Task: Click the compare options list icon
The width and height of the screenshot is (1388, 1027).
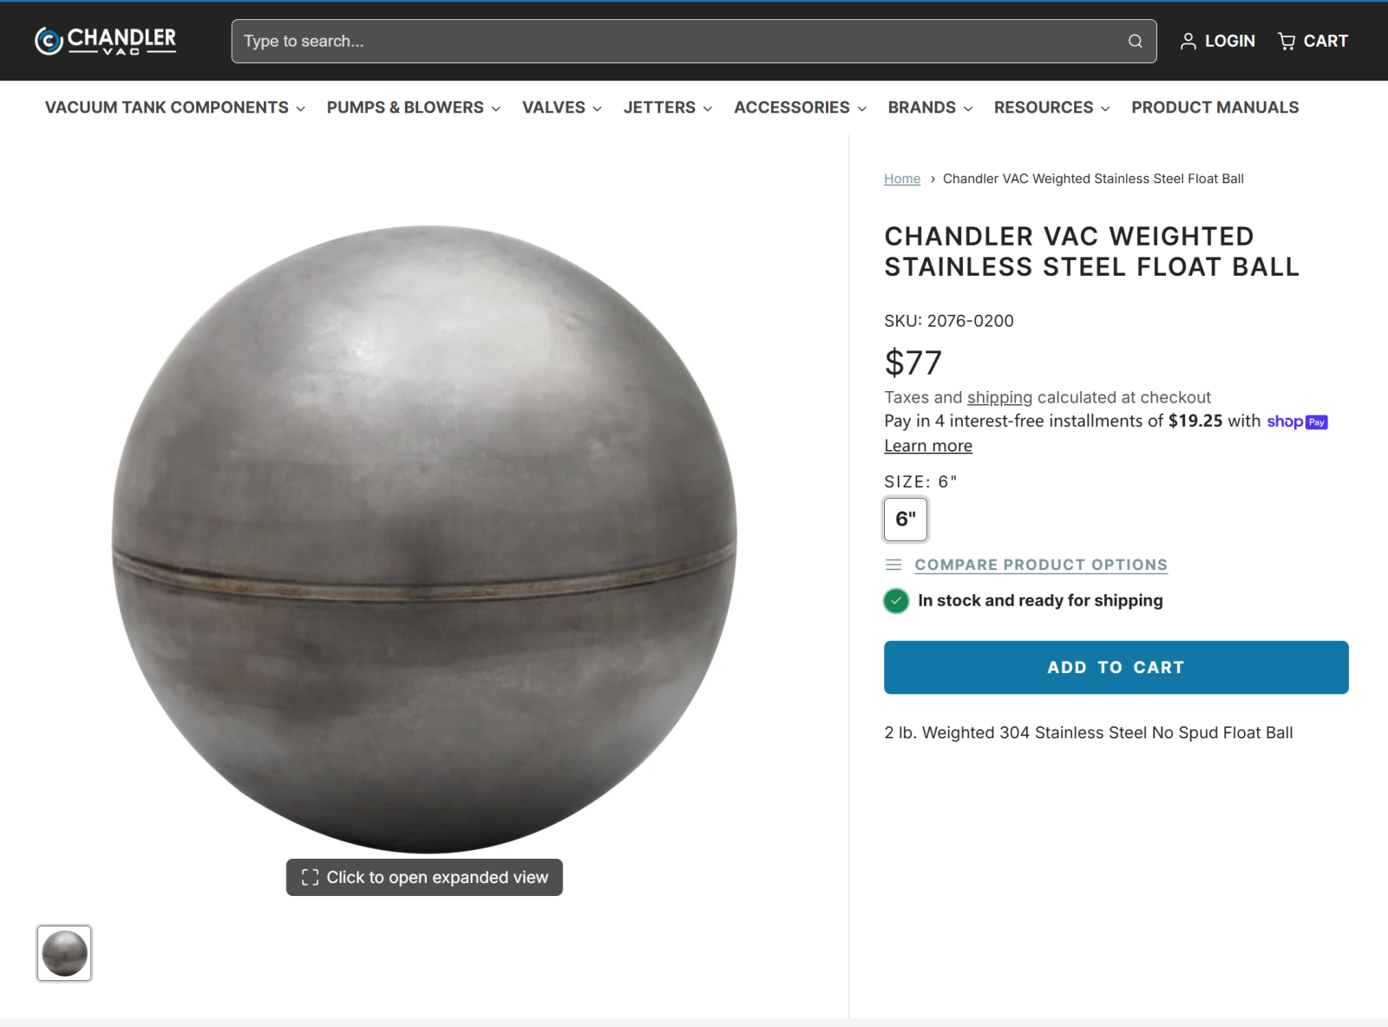Action: 894,565
